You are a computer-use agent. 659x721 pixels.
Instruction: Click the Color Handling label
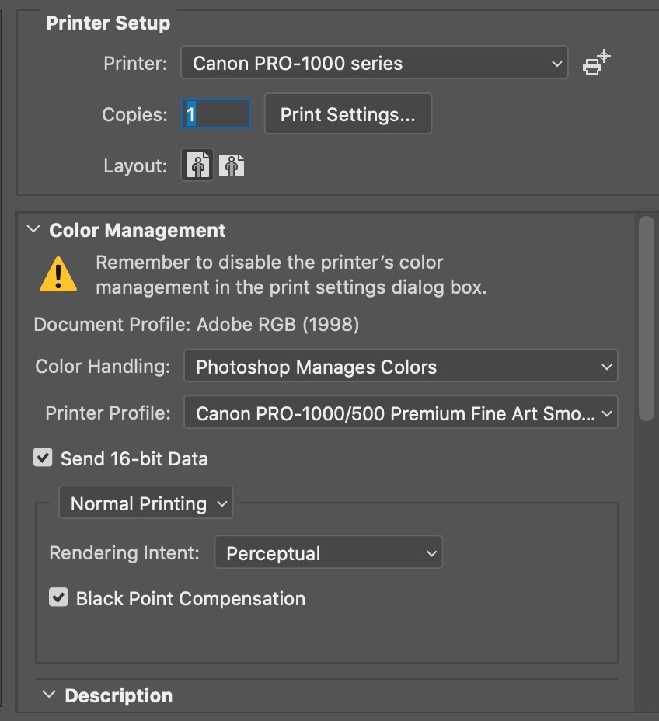point(103,367)
